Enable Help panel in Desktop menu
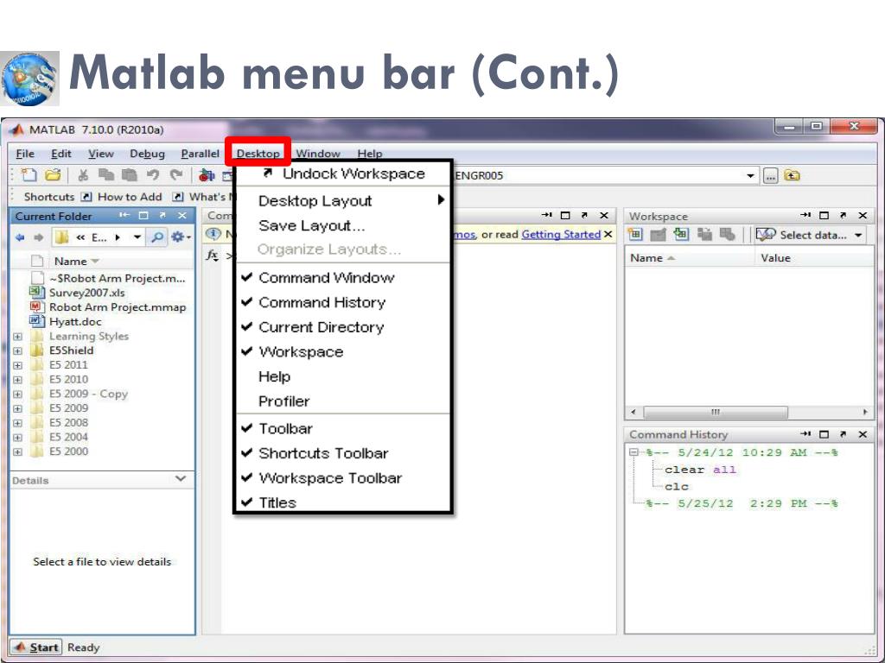Screen dimensions: 885x663 point(342,376)
